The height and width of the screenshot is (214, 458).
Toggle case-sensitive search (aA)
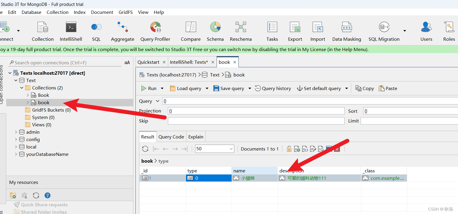127,63
